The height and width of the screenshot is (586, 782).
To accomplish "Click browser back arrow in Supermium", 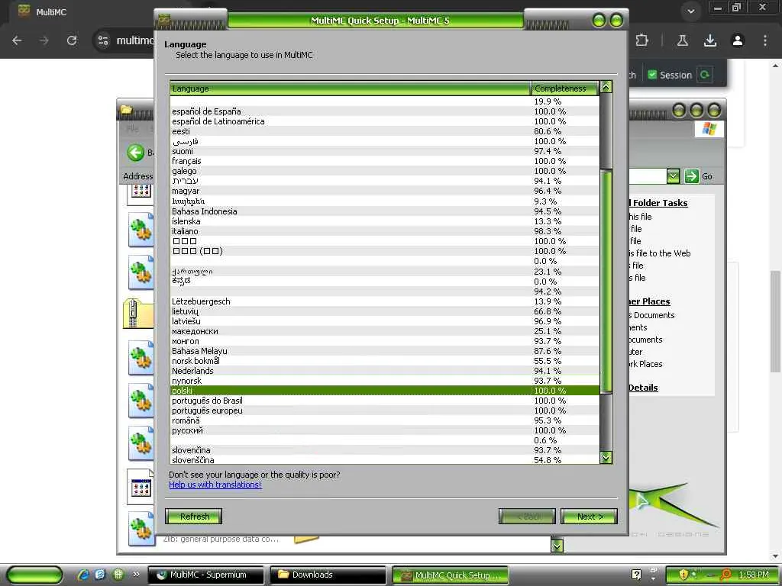I will point(17,40).
